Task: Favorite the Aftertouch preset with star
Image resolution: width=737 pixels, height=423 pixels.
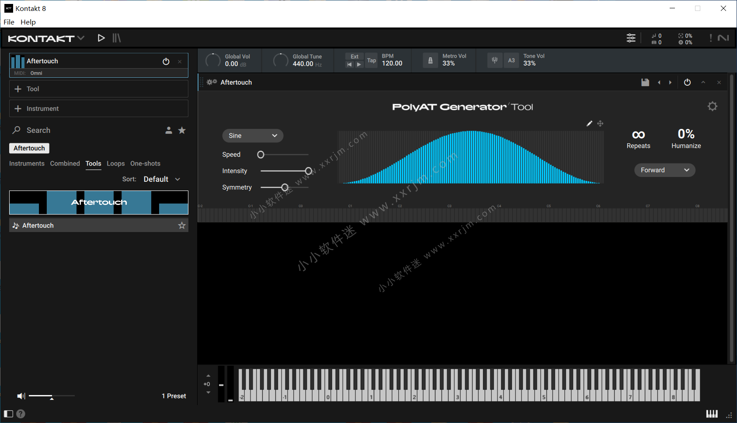Action: (182, 225)
